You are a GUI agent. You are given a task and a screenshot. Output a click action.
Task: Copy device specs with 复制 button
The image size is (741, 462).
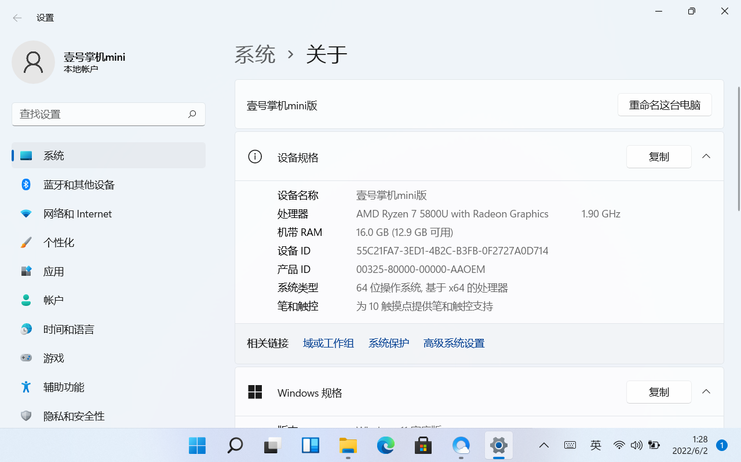click(x=659, y=157)
